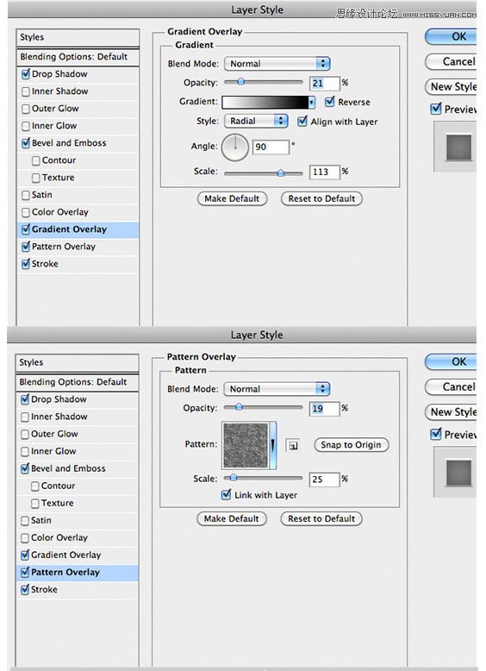486x671 pixels.
Task: Select highlighted Pattern Overlay row in style list
Action: point(78,573)
